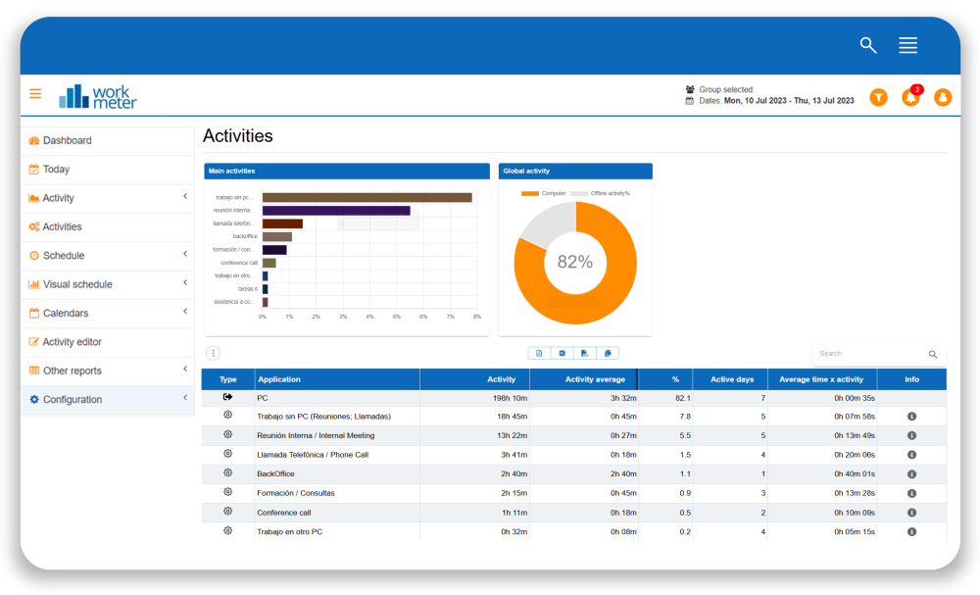Open the search magnifier in top bar

tap(868, 45)
